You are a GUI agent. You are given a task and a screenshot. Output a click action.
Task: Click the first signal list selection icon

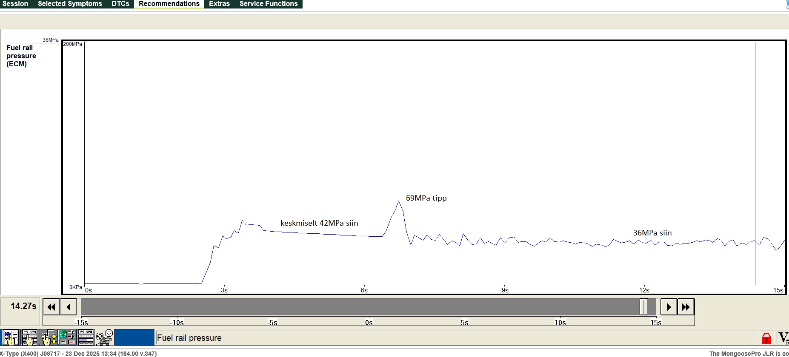click(x=10, y=337)
